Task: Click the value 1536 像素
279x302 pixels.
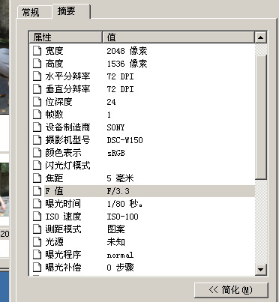Action: pos(127,64)
